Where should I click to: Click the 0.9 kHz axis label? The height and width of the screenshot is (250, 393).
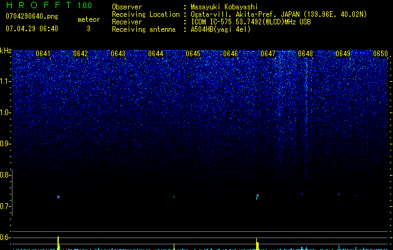[x=4, y=144]
